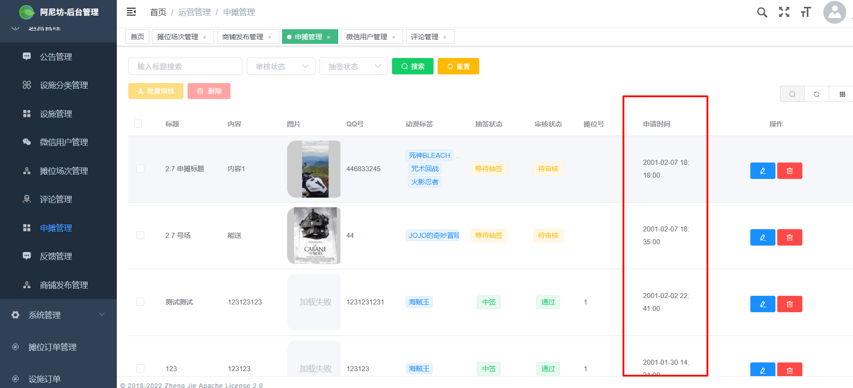The image size is (853, 388).
Task: Click the sidebar collapse hamburger icon
Action: click(131, 12)
